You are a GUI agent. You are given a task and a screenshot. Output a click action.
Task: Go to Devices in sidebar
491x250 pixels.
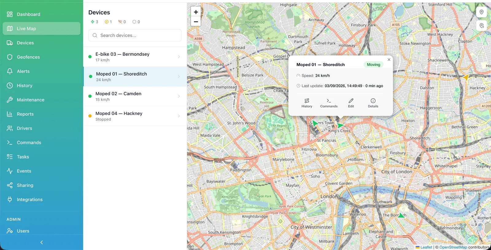click(41, 43)
